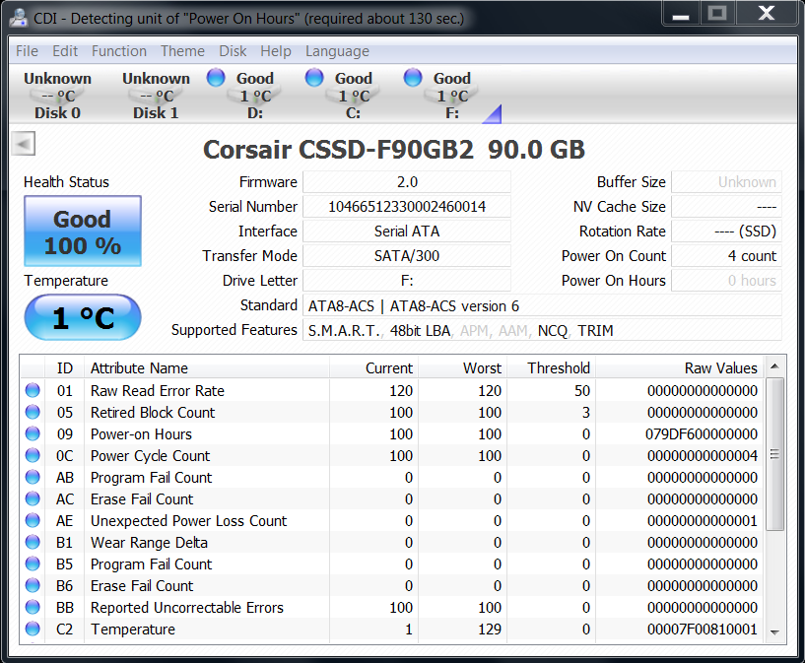Screen dimensions: 805x663
Task: Click the blue status orb for drive D:
Action: [216, 78]
